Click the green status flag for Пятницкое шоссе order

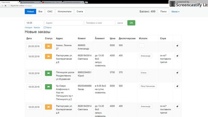[48, 73]
